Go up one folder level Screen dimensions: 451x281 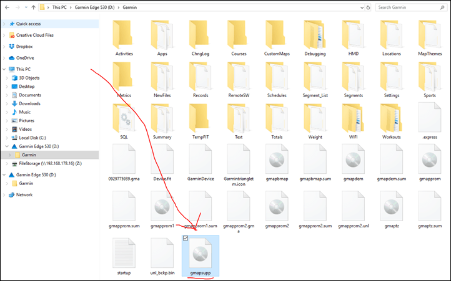(x=33, y=7)
